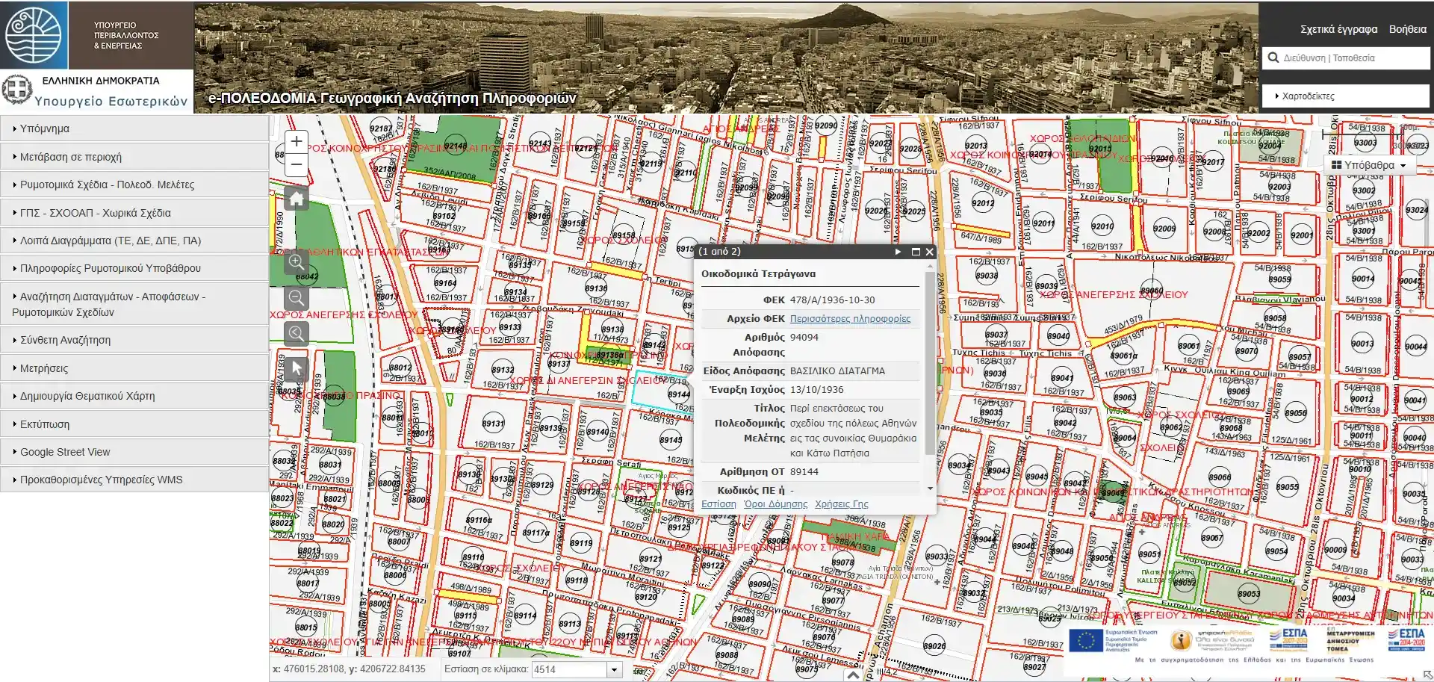Click the ΕΣΠΑ 2014-2020 logo

[x=1407, y=639]
